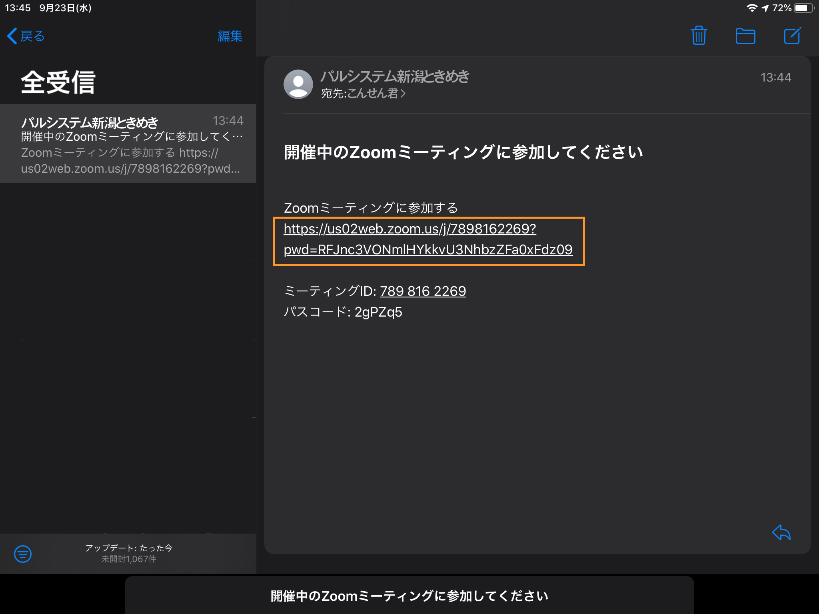Tap the 編集 edit button
Viewport: 819px width, 614px height.
pyautogui.click(x=230, y=36)
